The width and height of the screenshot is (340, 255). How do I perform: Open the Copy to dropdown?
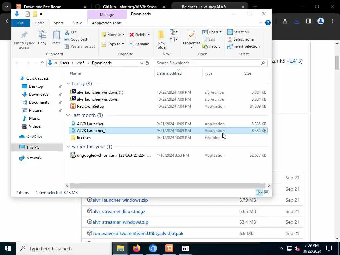pyautogui.click(x=113, y=44)
